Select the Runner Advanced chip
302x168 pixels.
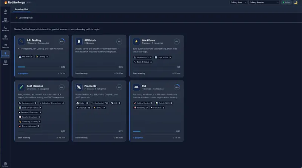[29, 126]
